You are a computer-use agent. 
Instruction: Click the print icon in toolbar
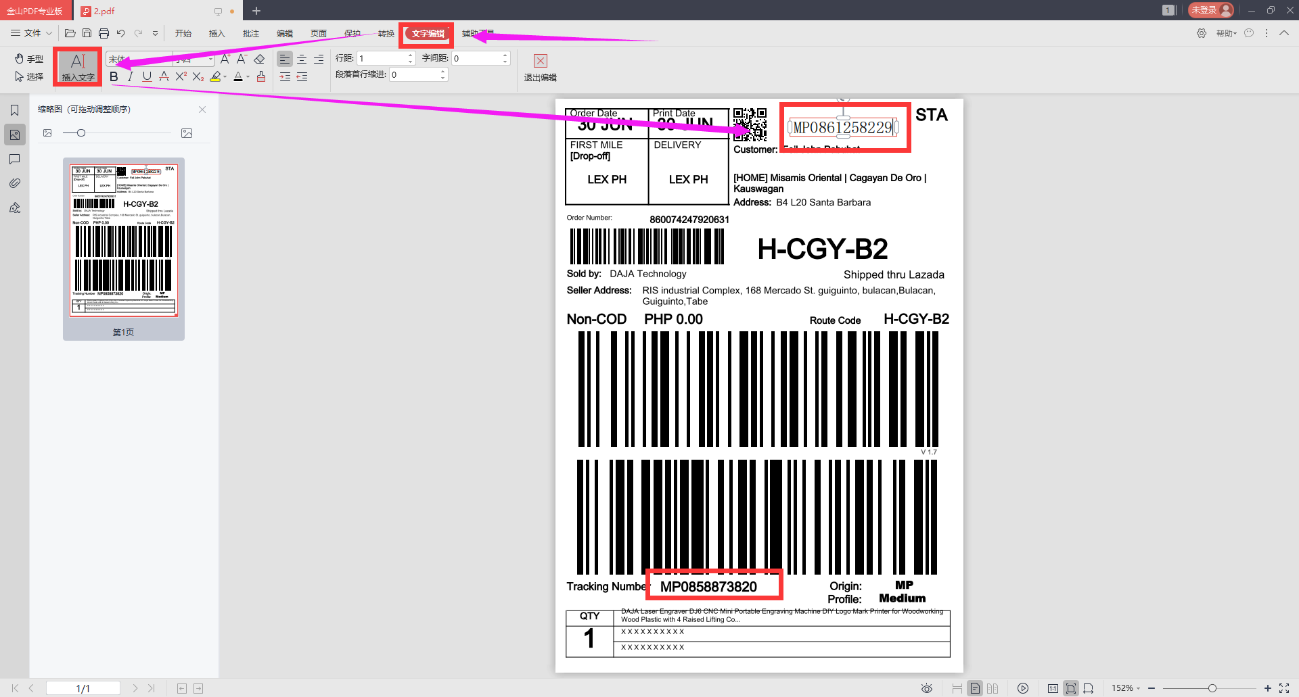pos(104,33)
